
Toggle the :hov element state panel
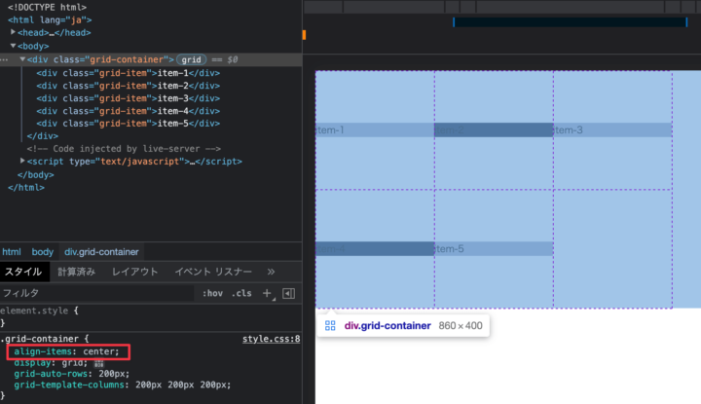pos(212,294)
